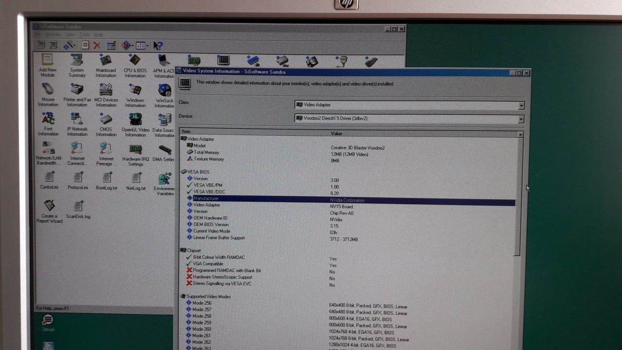Open Internet Connection module icon
The height and width of the screenshot is (350, 622).
pos(77,154)
